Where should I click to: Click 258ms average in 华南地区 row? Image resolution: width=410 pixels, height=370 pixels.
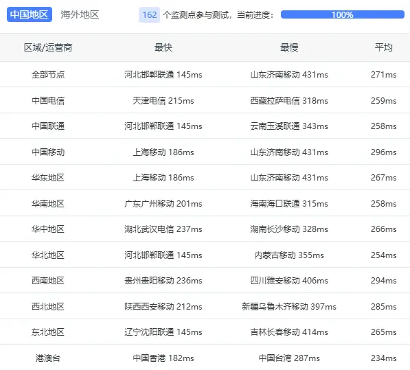pyautogui.click(x=384, y=204)
